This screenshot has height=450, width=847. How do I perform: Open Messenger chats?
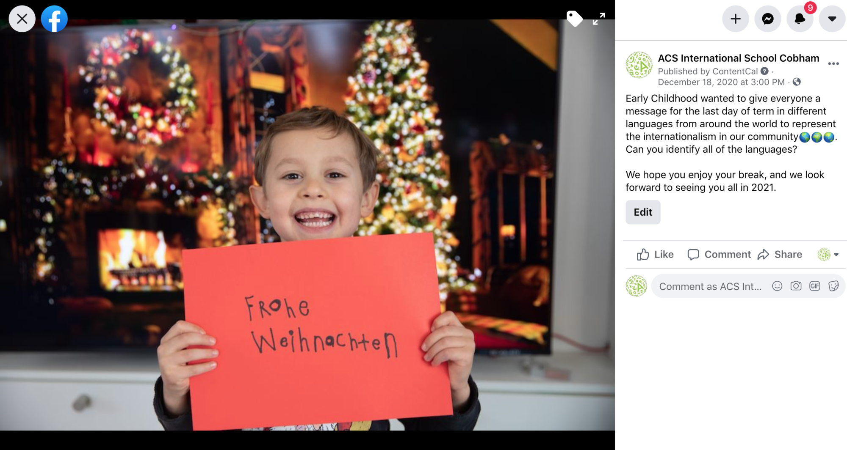768,19
